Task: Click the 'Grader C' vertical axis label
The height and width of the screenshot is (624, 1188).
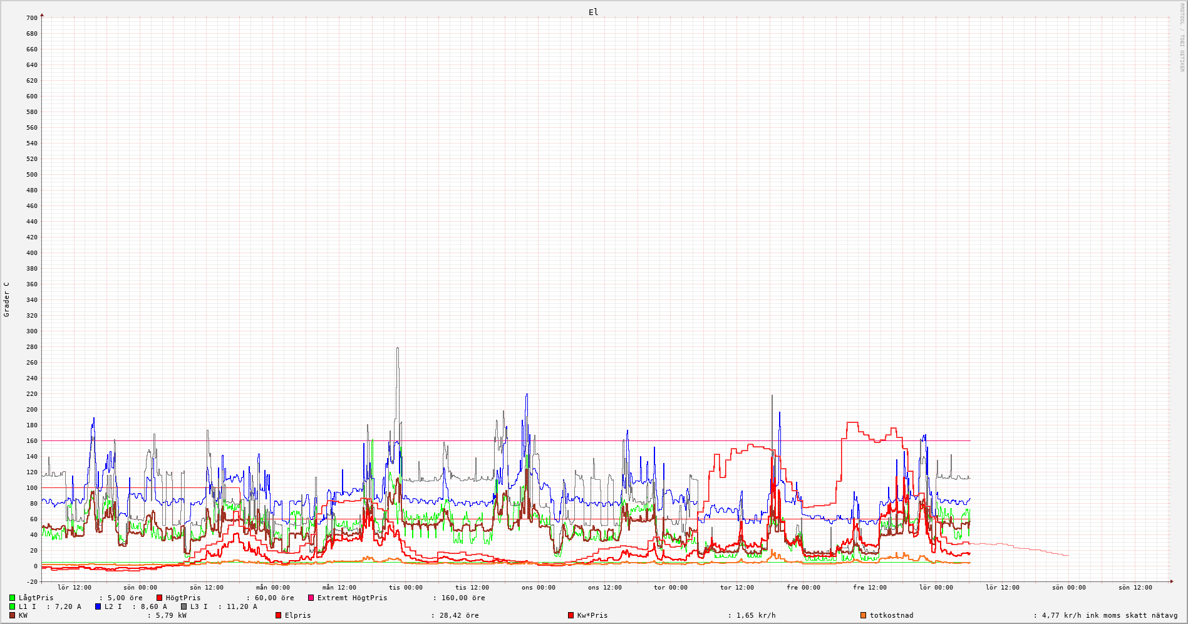Action: point(7,299)
